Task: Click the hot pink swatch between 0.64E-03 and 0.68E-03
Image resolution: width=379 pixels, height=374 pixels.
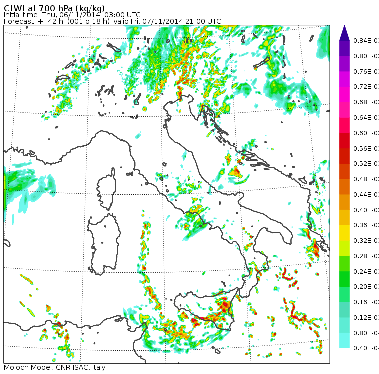Action: click(x=344, y=110)
